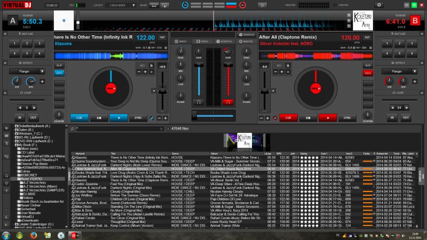This screenshot has width=427, height=240.
Task: Click red play button on deck B
Action: [328, 118]
